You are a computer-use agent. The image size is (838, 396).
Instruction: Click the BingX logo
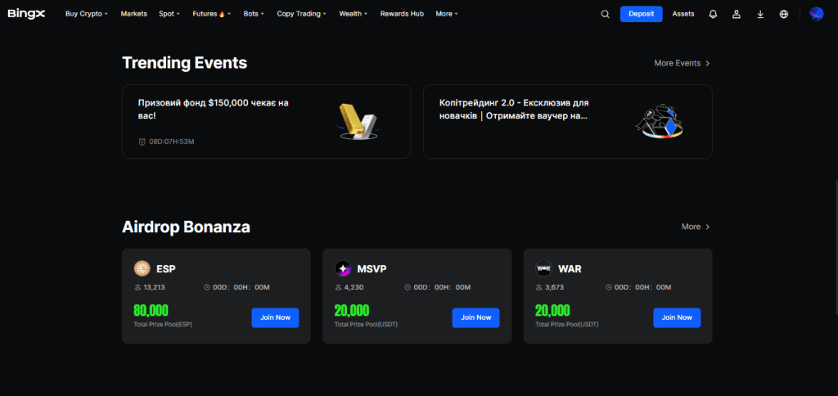[26, 14]
